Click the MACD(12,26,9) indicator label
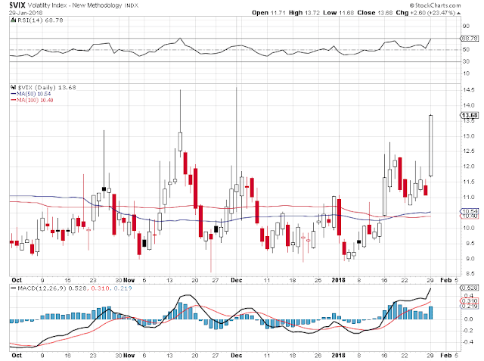This screenshot has height=361, width=484. [x=42, y=288]
